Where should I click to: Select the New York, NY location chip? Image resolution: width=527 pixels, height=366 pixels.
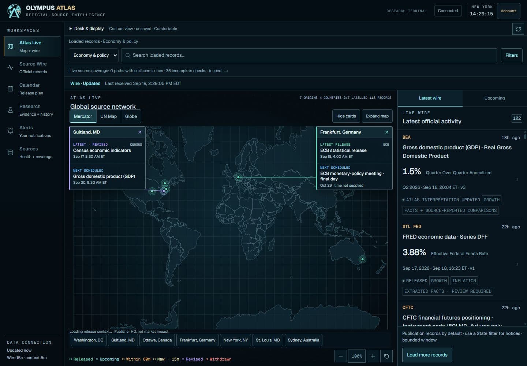(x=236, y=340)
